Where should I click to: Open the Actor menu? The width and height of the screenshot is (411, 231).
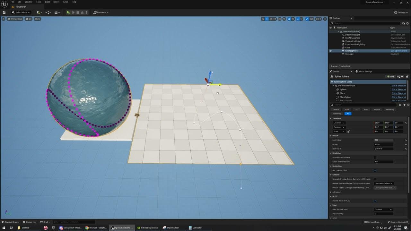coord(66,2)
